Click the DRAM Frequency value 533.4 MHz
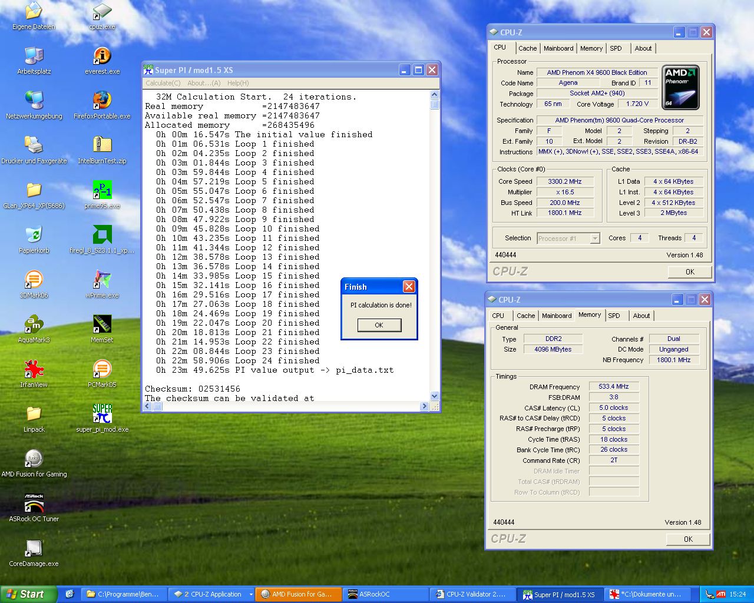 pos(614,387)
